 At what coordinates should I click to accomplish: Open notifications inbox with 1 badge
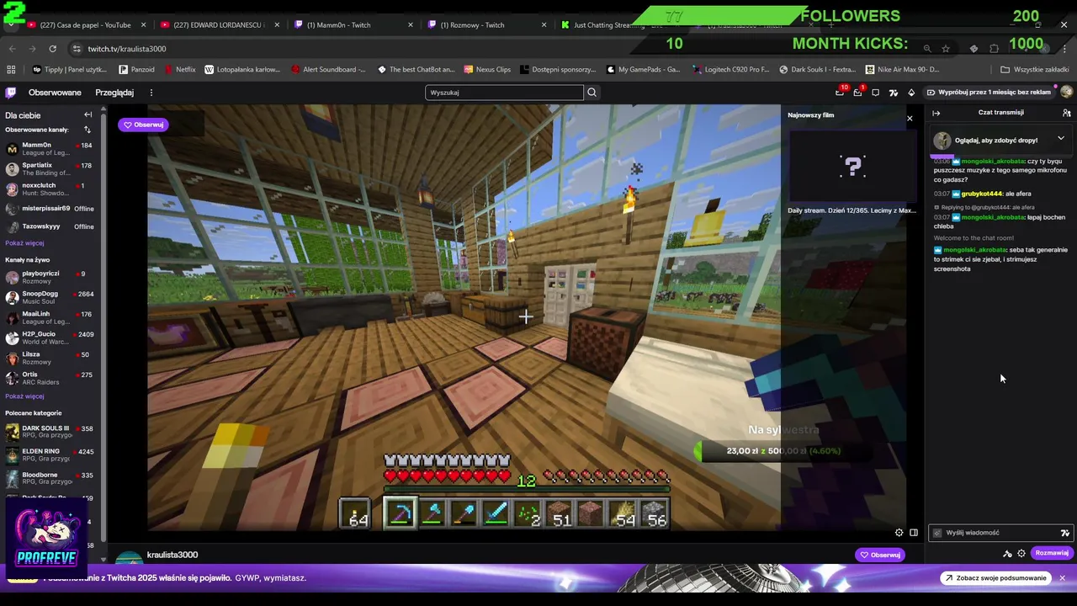tap(858, 93)
